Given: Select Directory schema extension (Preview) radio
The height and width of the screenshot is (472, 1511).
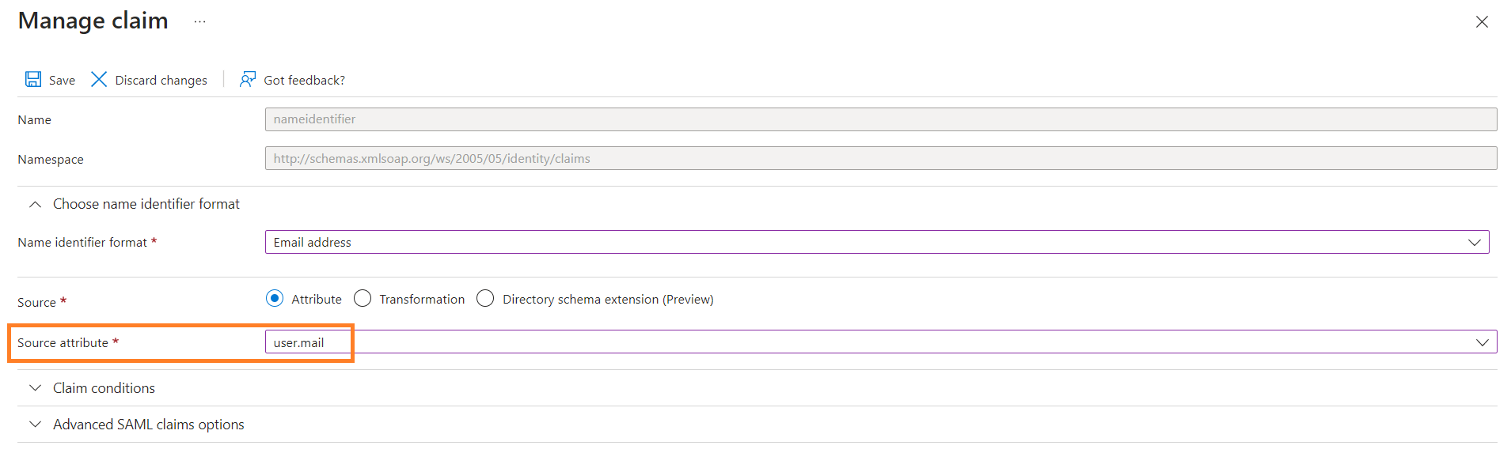Looking at the screenshot, I should [485, 298].
